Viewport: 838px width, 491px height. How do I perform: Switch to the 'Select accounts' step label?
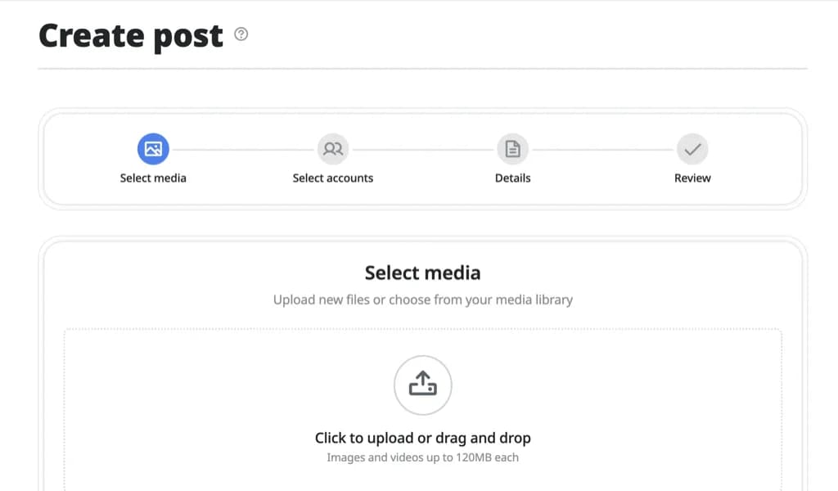coord(333,178)
